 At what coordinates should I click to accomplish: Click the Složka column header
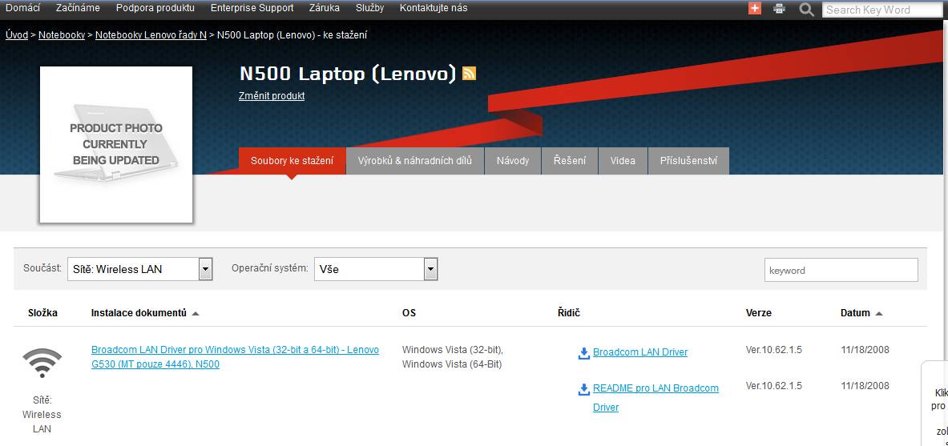click(x=43, y=313)
